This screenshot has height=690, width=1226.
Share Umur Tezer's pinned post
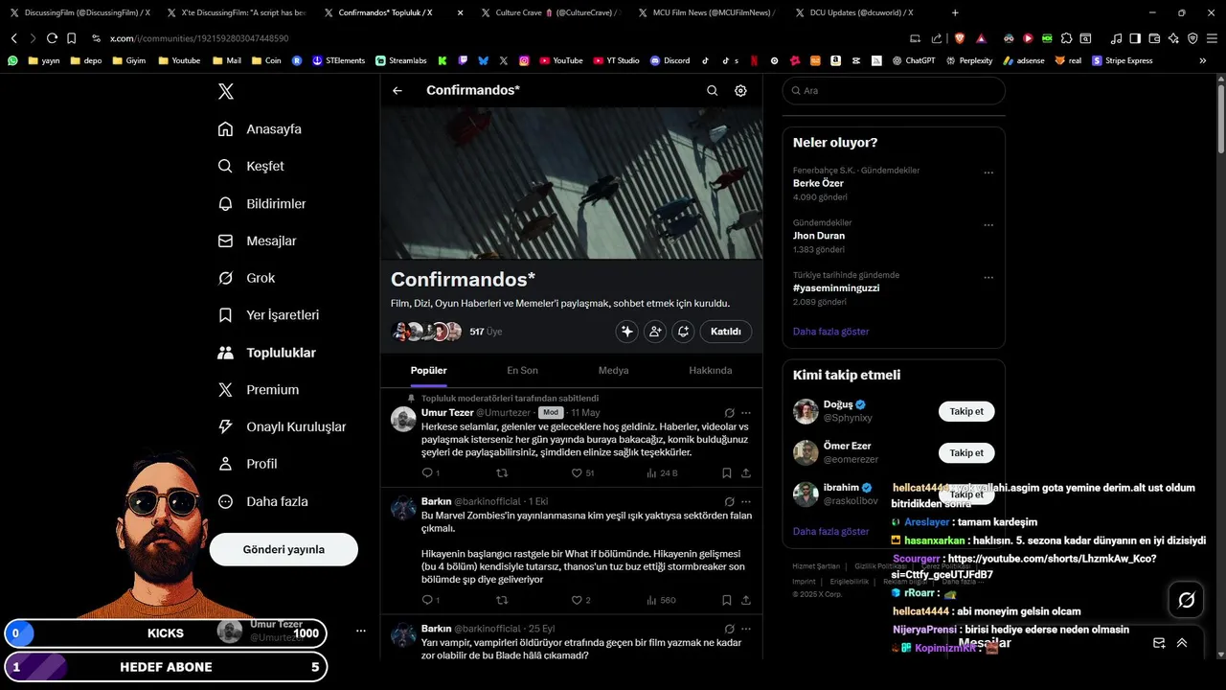[x=746, y=472]
